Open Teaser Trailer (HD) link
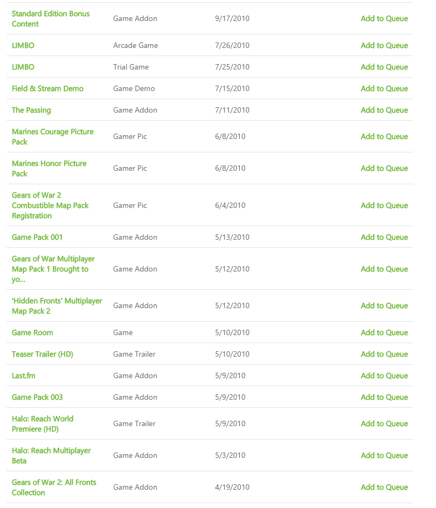Screen dimensions: 436x508 [43, 354]
